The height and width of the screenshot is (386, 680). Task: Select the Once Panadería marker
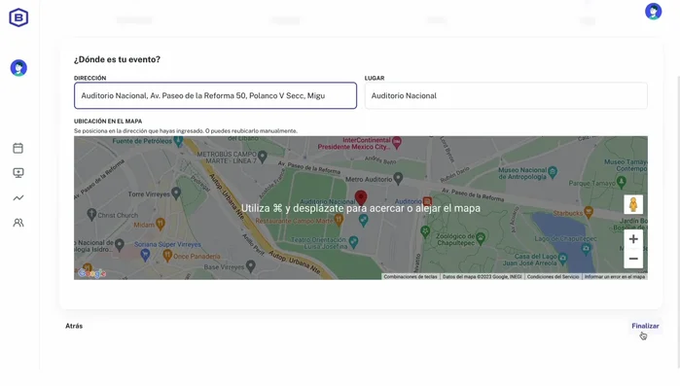tap(167, 256)
